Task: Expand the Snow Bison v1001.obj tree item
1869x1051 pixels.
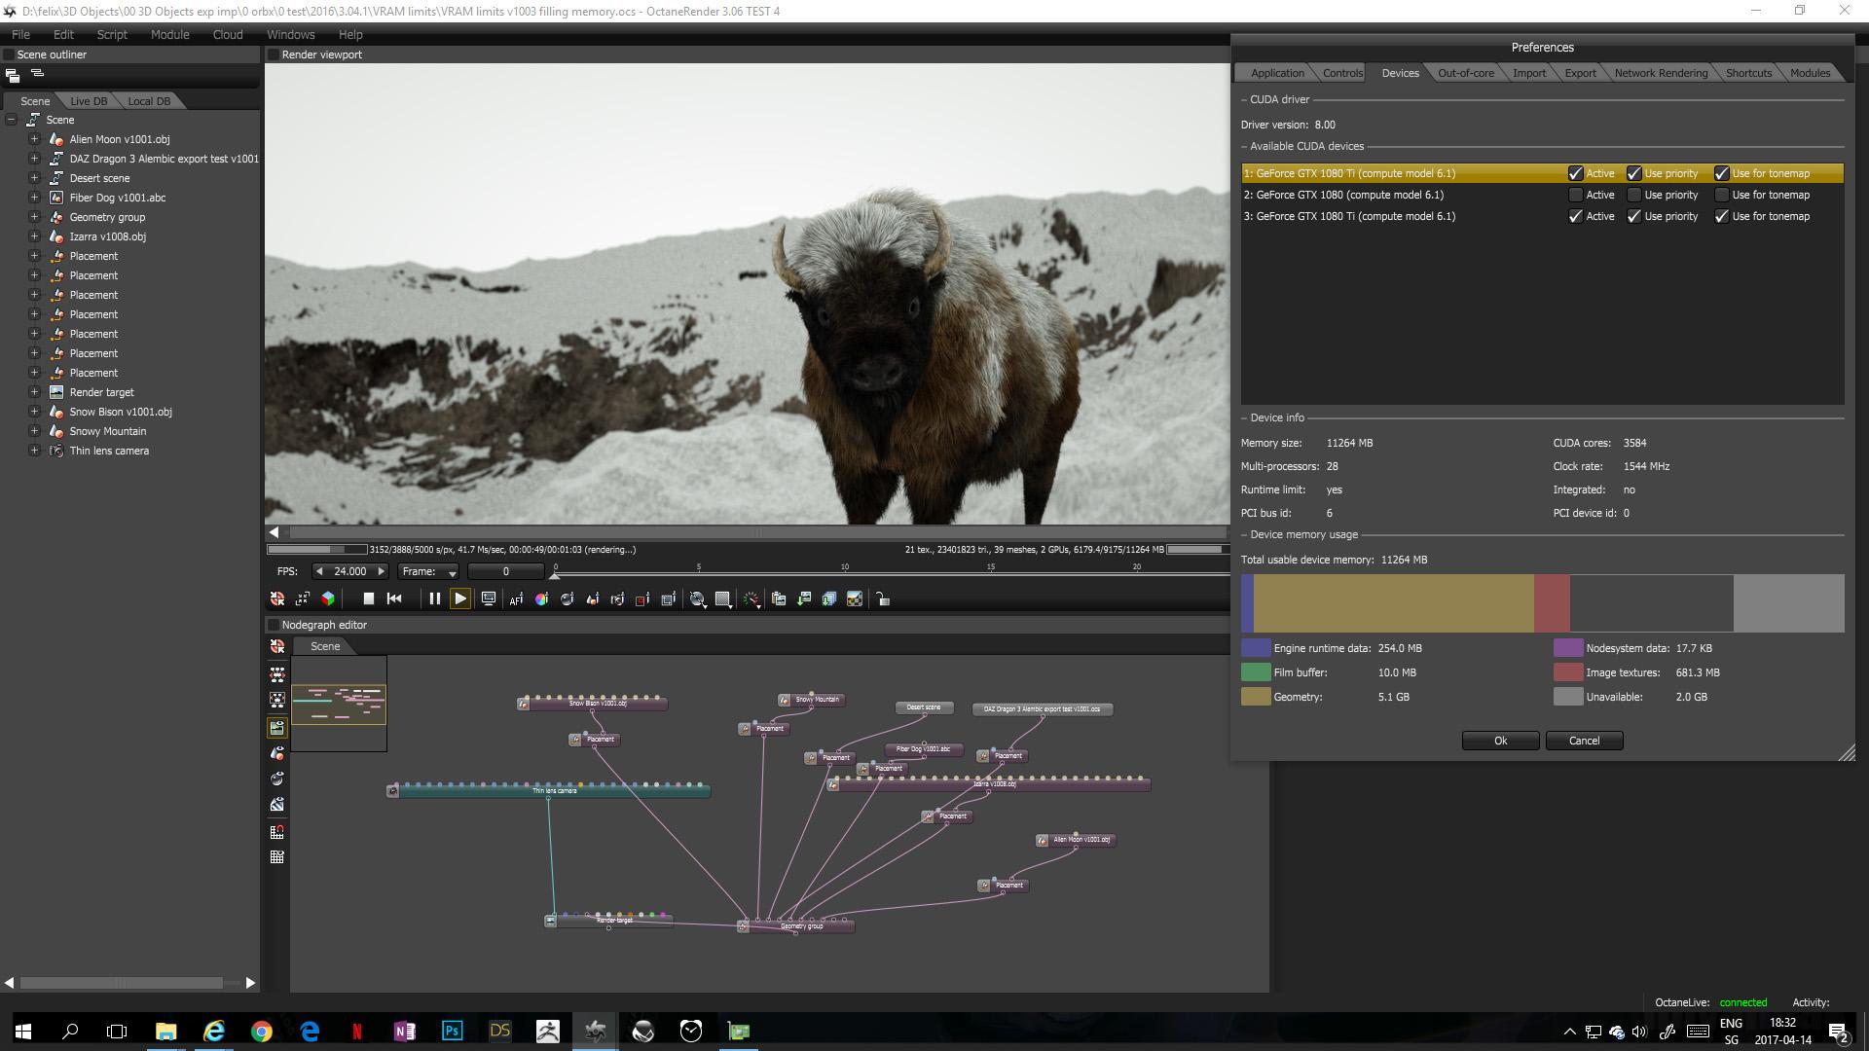Action: [x=34, y=412]
